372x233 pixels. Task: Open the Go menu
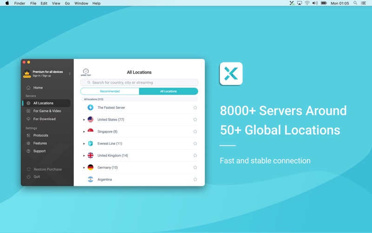point(67,3)
